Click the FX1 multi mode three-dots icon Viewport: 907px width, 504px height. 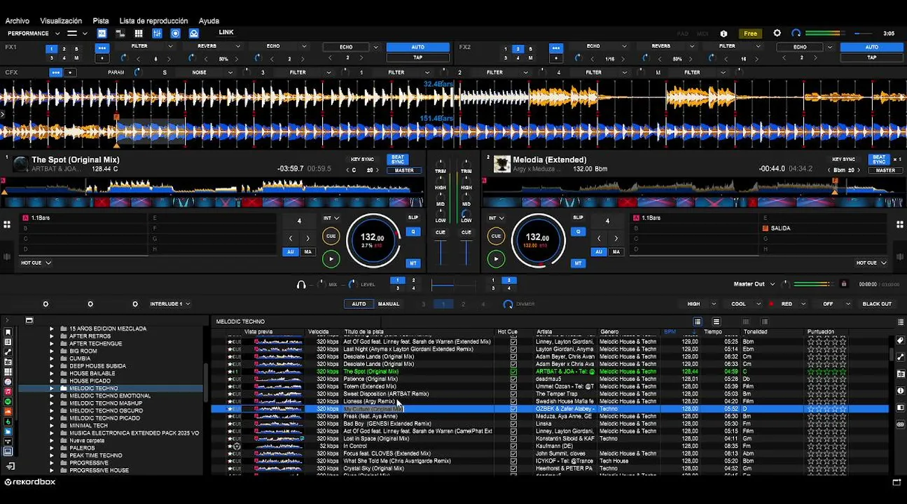pyautogui.click(x=102, y=48)
